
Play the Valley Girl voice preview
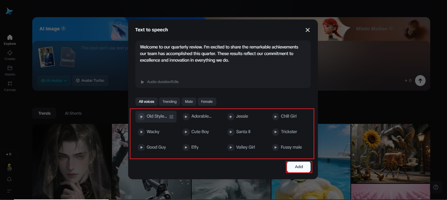pos(231,148)
